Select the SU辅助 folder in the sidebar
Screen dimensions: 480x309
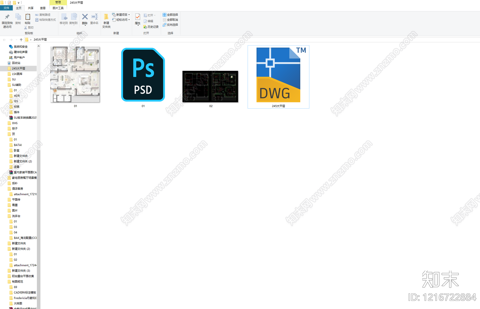[x=16, y=85]
